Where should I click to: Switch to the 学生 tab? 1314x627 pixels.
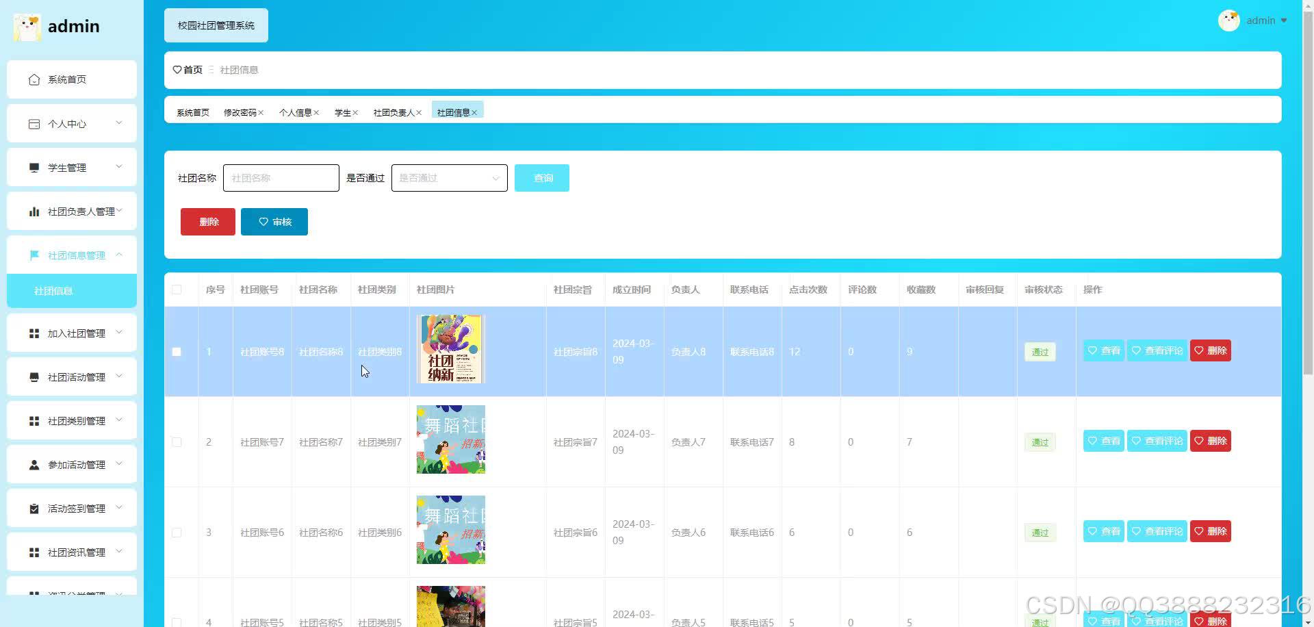(343, 113)
